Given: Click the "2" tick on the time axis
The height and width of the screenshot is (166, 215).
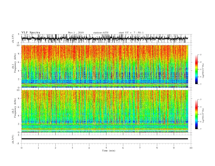Looking at the screenshot, I should [x=55, y=148].
